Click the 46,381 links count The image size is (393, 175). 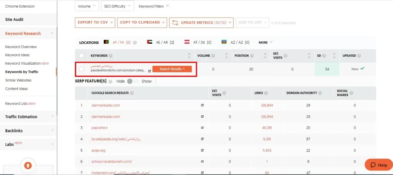coord(267,128)
